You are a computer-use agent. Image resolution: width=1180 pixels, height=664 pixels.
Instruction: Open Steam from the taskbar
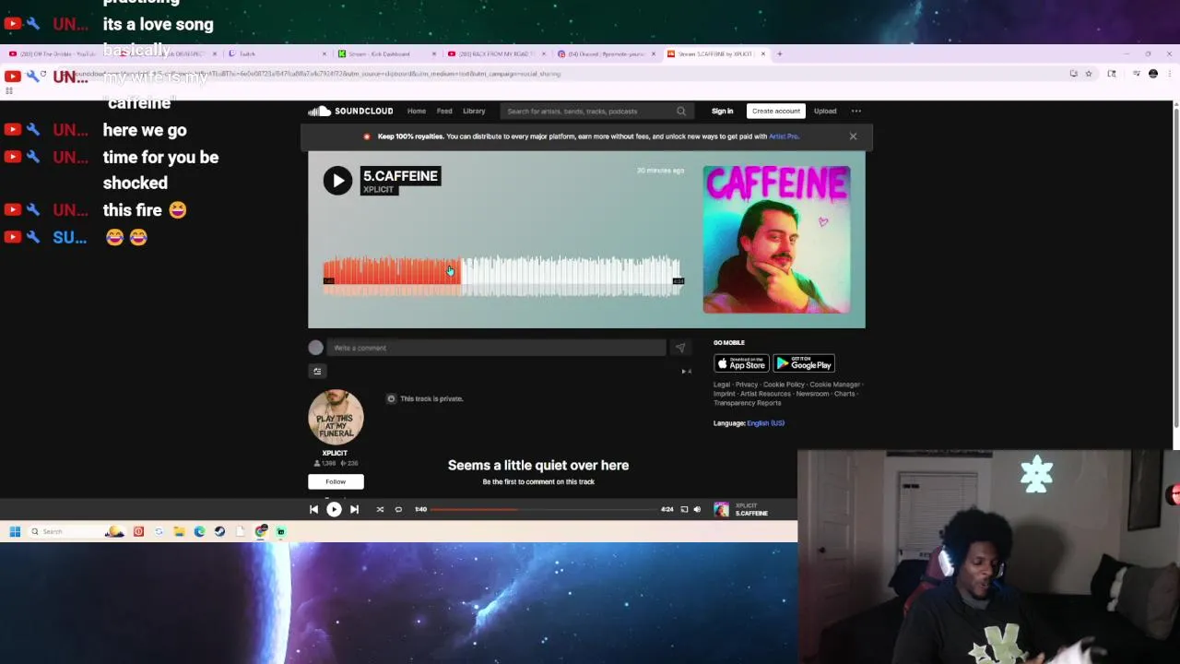point(219,531)
